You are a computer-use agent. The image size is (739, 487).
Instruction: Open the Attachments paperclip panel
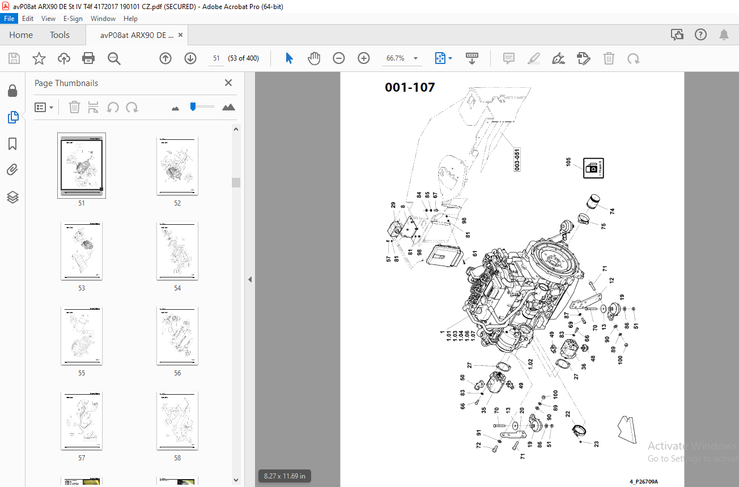point(12,170)
